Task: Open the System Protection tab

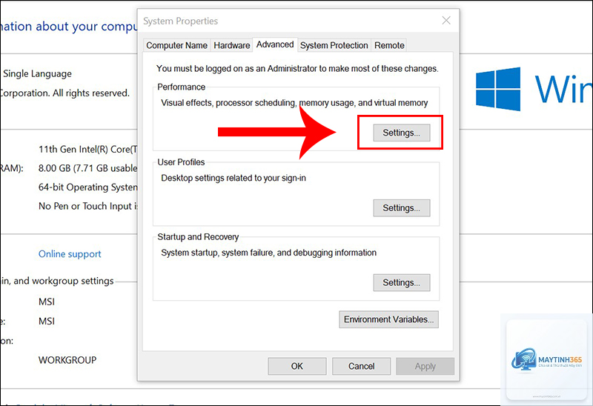Action: tap(334, 45)
